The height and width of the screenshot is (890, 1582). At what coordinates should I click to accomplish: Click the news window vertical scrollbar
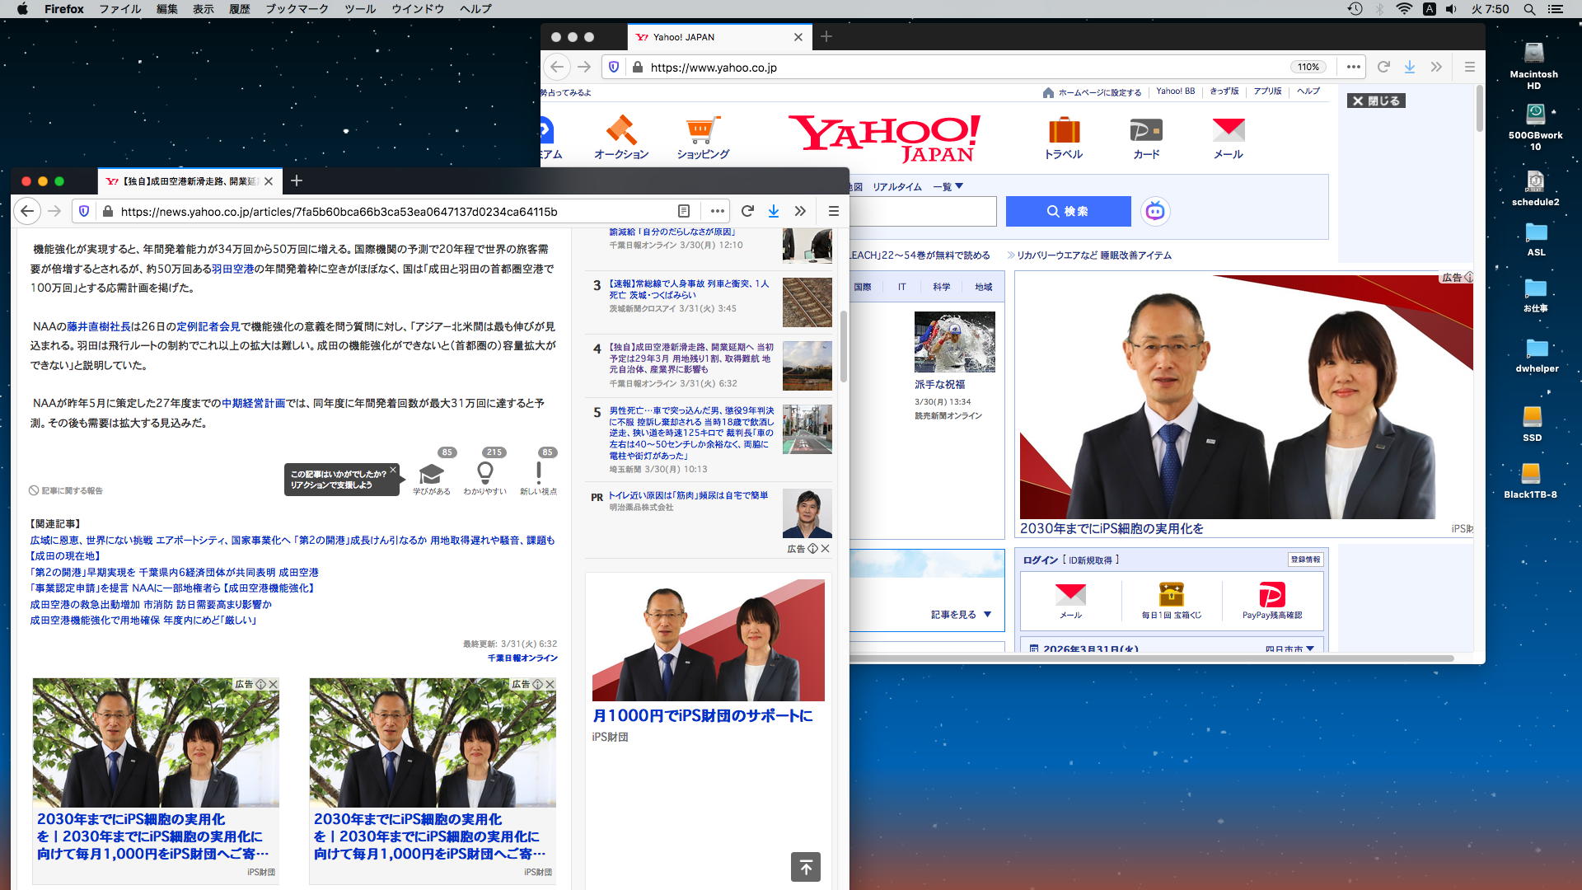click(843, 346)
